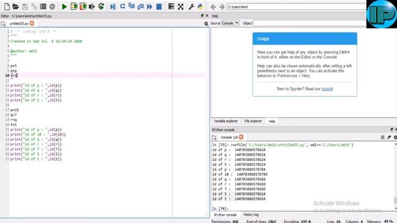This screenshot has height=223, width=397.
Task: Close the untitled35.py editor tab
Action: click(32, 24)
